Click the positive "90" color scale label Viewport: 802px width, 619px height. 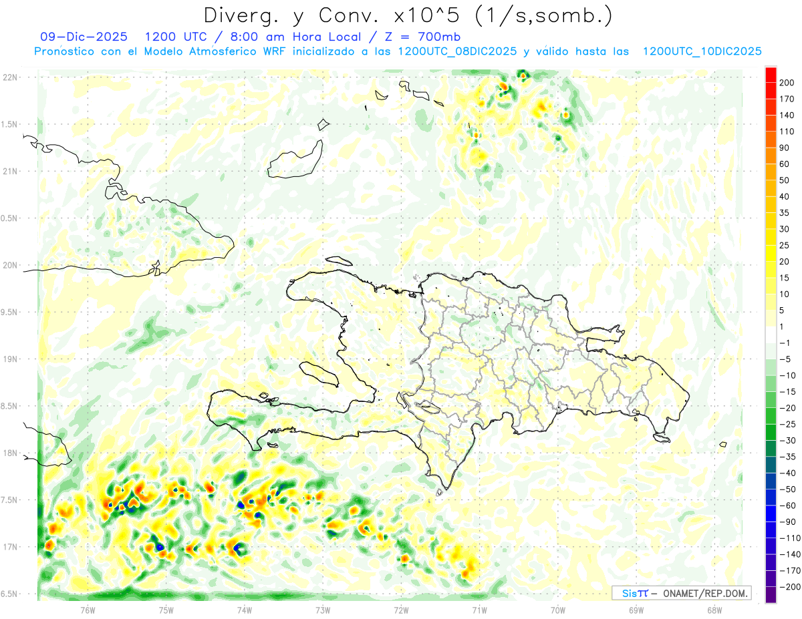(785, 148)
